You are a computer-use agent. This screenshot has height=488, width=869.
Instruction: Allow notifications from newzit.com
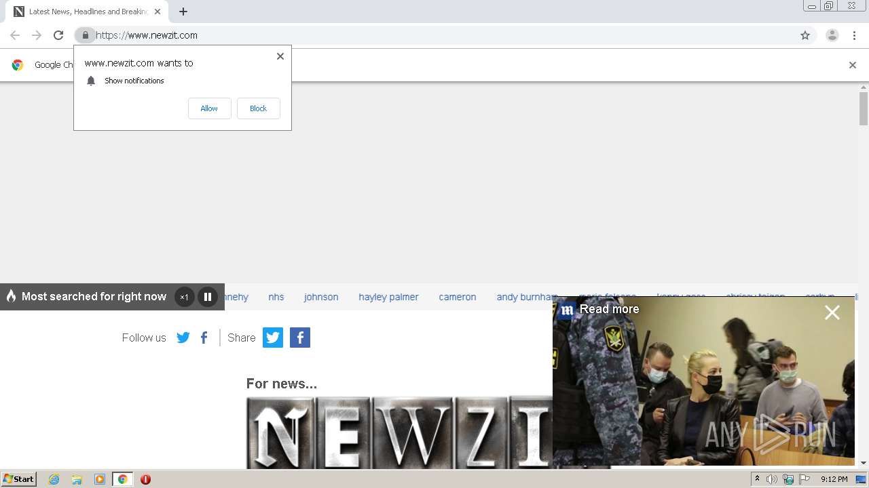point(209,108)
